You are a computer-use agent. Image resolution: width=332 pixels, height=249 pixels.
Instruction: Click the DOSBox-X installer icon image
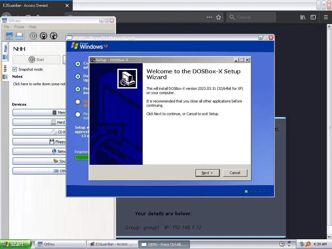coord(127,78)
